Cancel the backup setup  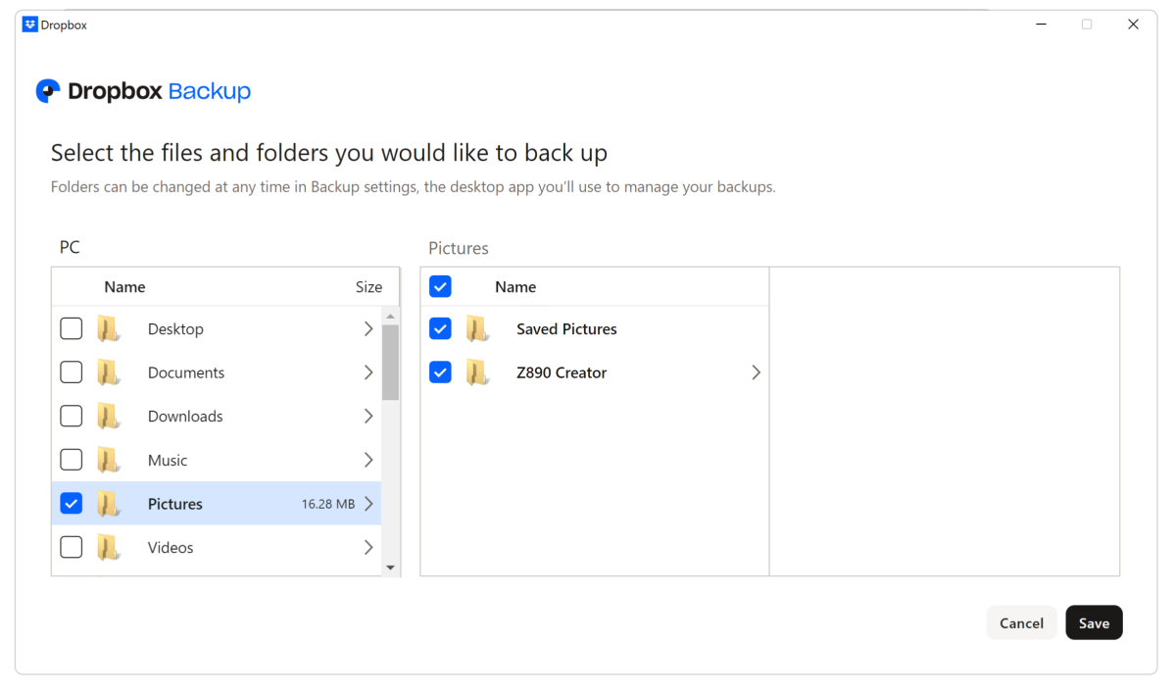click(x=1021, y=623)
